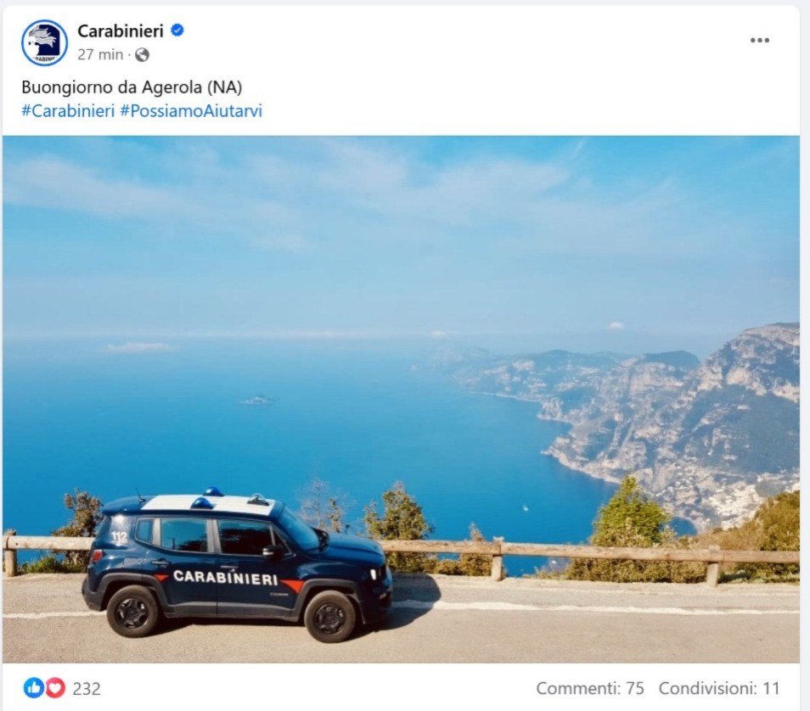Open the #Carabinieri hashtag
This screenshot has height=711, width=810.
click(68, 111)
